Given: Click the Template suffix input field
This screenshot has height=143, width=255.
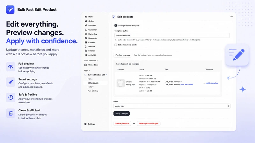Looking at the screenshot, I should (172, 36).
